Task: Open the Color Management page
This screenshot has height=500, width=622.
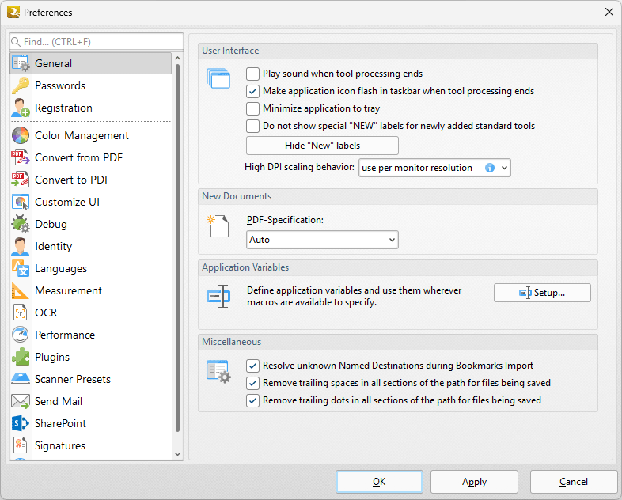Action: (x=90, y=135)
